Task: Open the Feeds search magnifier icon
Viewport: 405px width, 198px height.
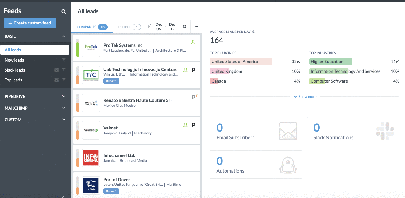Action: tap(64, 12)
